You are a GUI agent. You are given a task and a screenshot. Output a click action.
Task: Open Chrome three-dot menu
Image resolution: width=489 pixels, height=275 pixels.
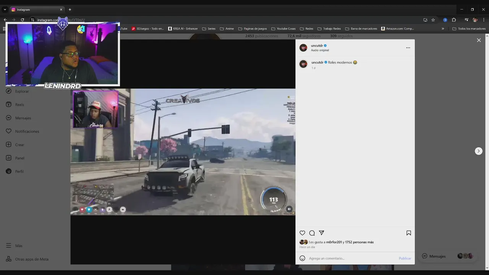(x=483, y=20)
